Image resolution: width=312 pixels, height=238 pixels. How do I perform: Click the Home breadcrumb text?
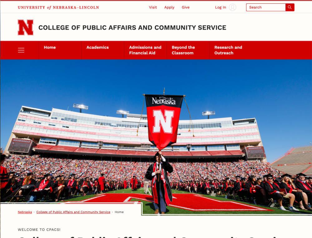119,212
